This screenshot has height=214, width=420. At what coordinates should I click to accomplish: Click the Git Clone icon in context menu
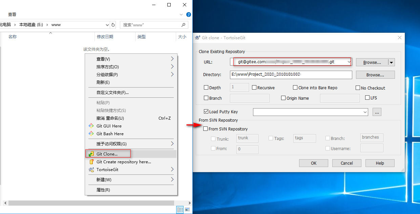point(91,154)
